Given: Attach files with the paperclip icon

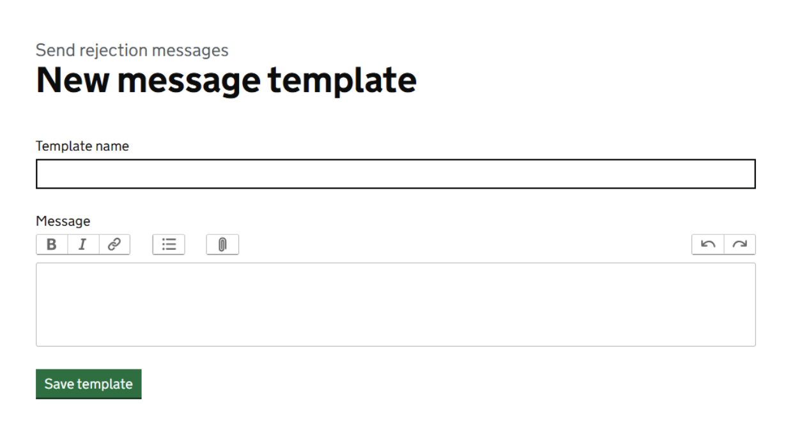Looking at the screenshot, I should [222, 244].
